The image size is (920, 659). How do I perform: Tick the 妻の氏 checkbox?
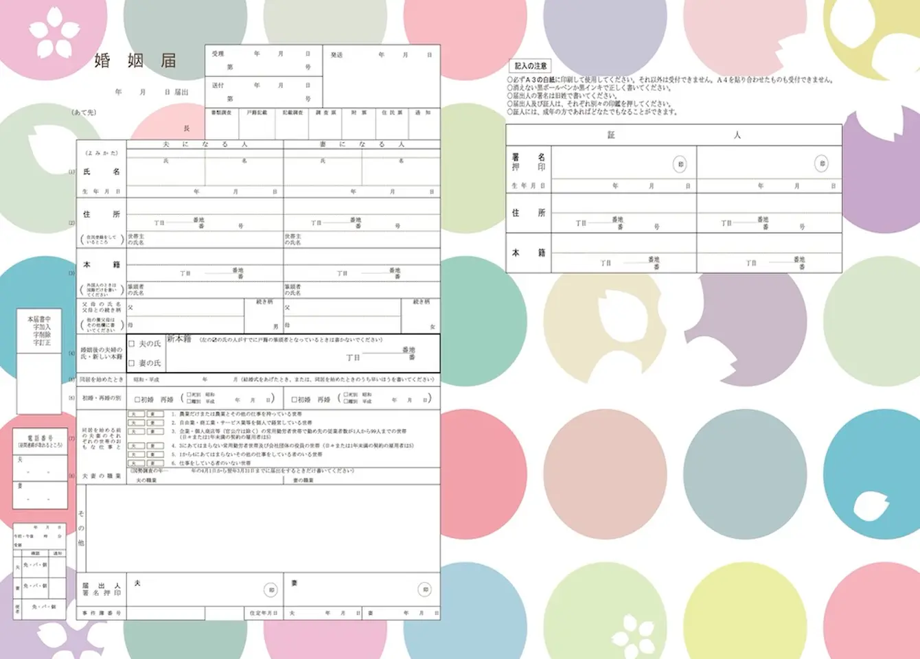coord(132,363)
